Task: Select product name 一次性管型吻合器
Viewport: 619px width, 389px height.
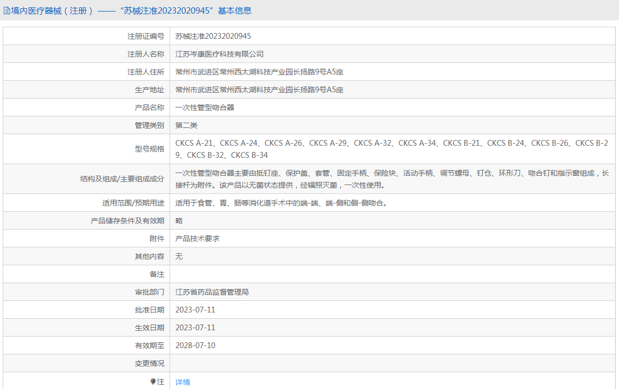Action: (205, 107)
